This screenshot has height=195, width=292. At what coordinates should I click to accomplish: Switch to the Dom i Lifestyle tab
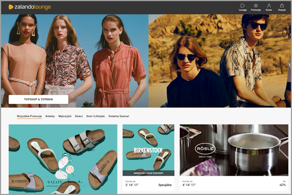96,116
